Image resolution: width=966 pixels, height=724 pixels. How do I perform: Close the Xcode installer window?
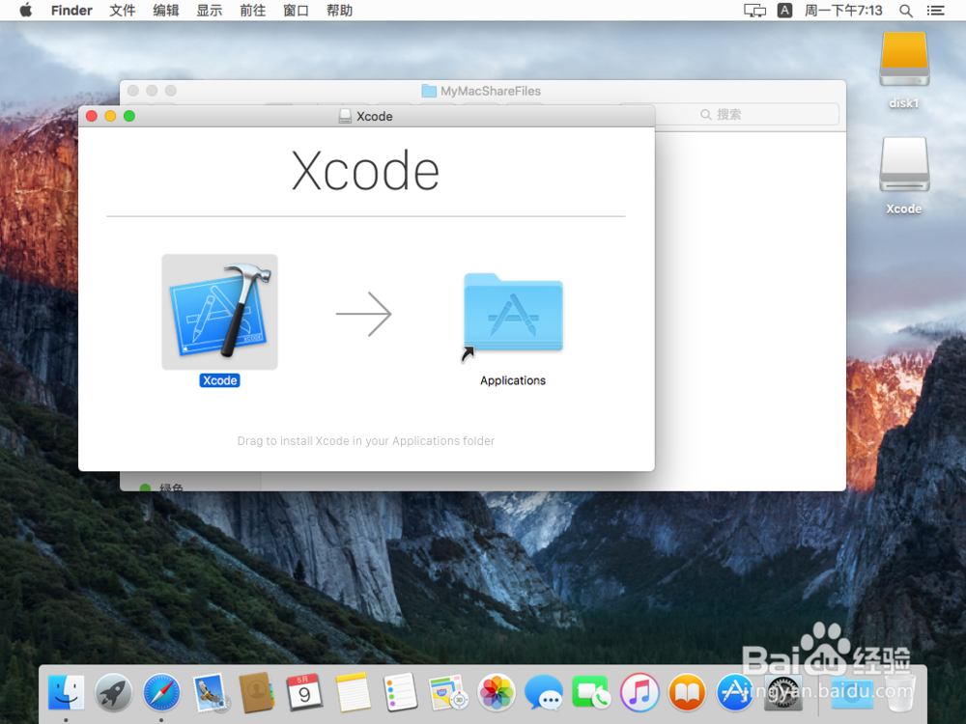click(92, 117)
